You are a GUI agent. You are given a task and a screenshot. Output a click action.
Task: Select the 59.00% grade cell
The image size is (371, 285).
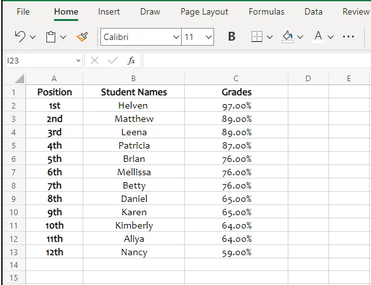point(236,252)
